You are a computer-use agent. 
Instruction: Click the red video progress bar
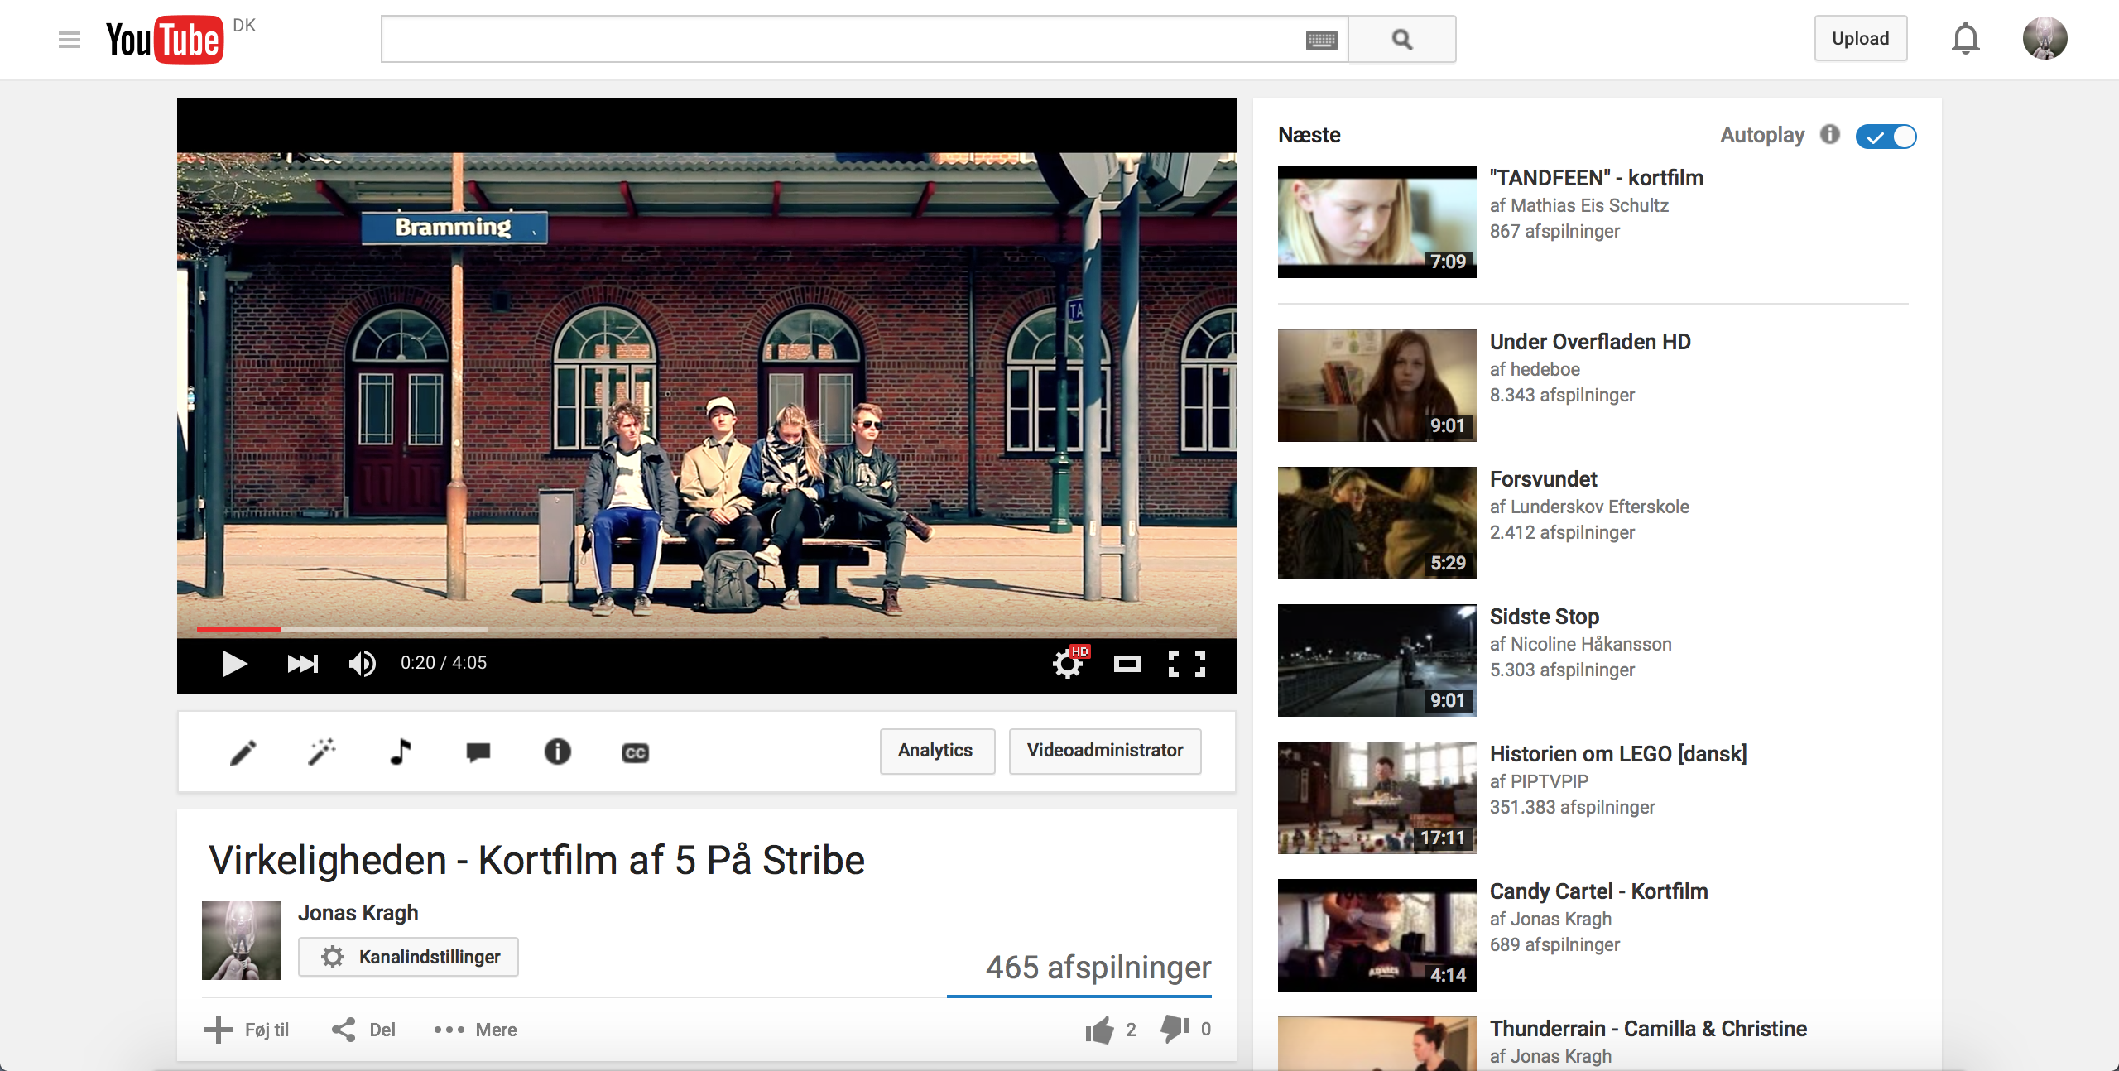pyautogui.click(x=239, y=630)
